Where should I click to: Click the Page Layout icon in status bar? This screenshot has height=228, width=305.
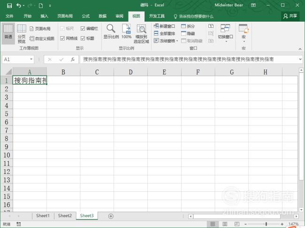coord(225,224)
